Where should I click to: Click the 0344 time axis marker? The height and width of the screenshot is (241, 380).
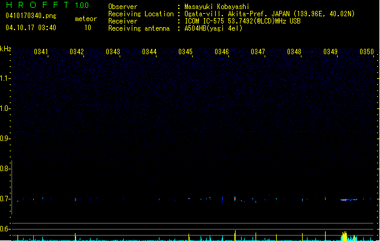(149, 52)
